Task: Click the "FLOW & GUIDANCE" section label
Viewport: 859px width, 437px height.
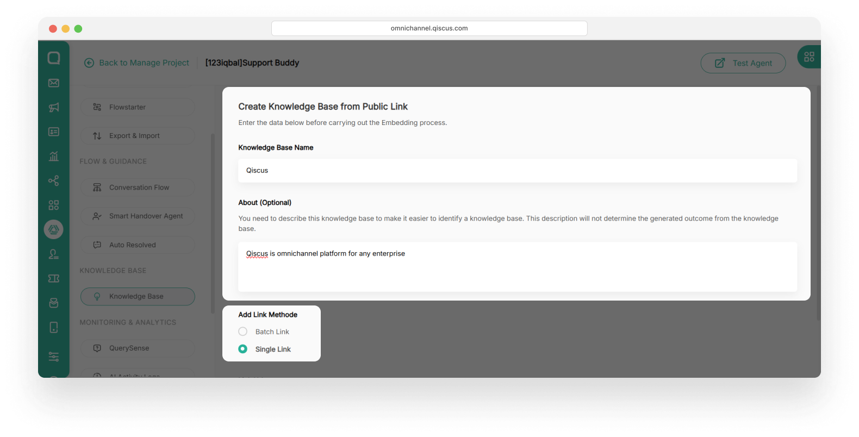Action: click(x=113, y=161)
